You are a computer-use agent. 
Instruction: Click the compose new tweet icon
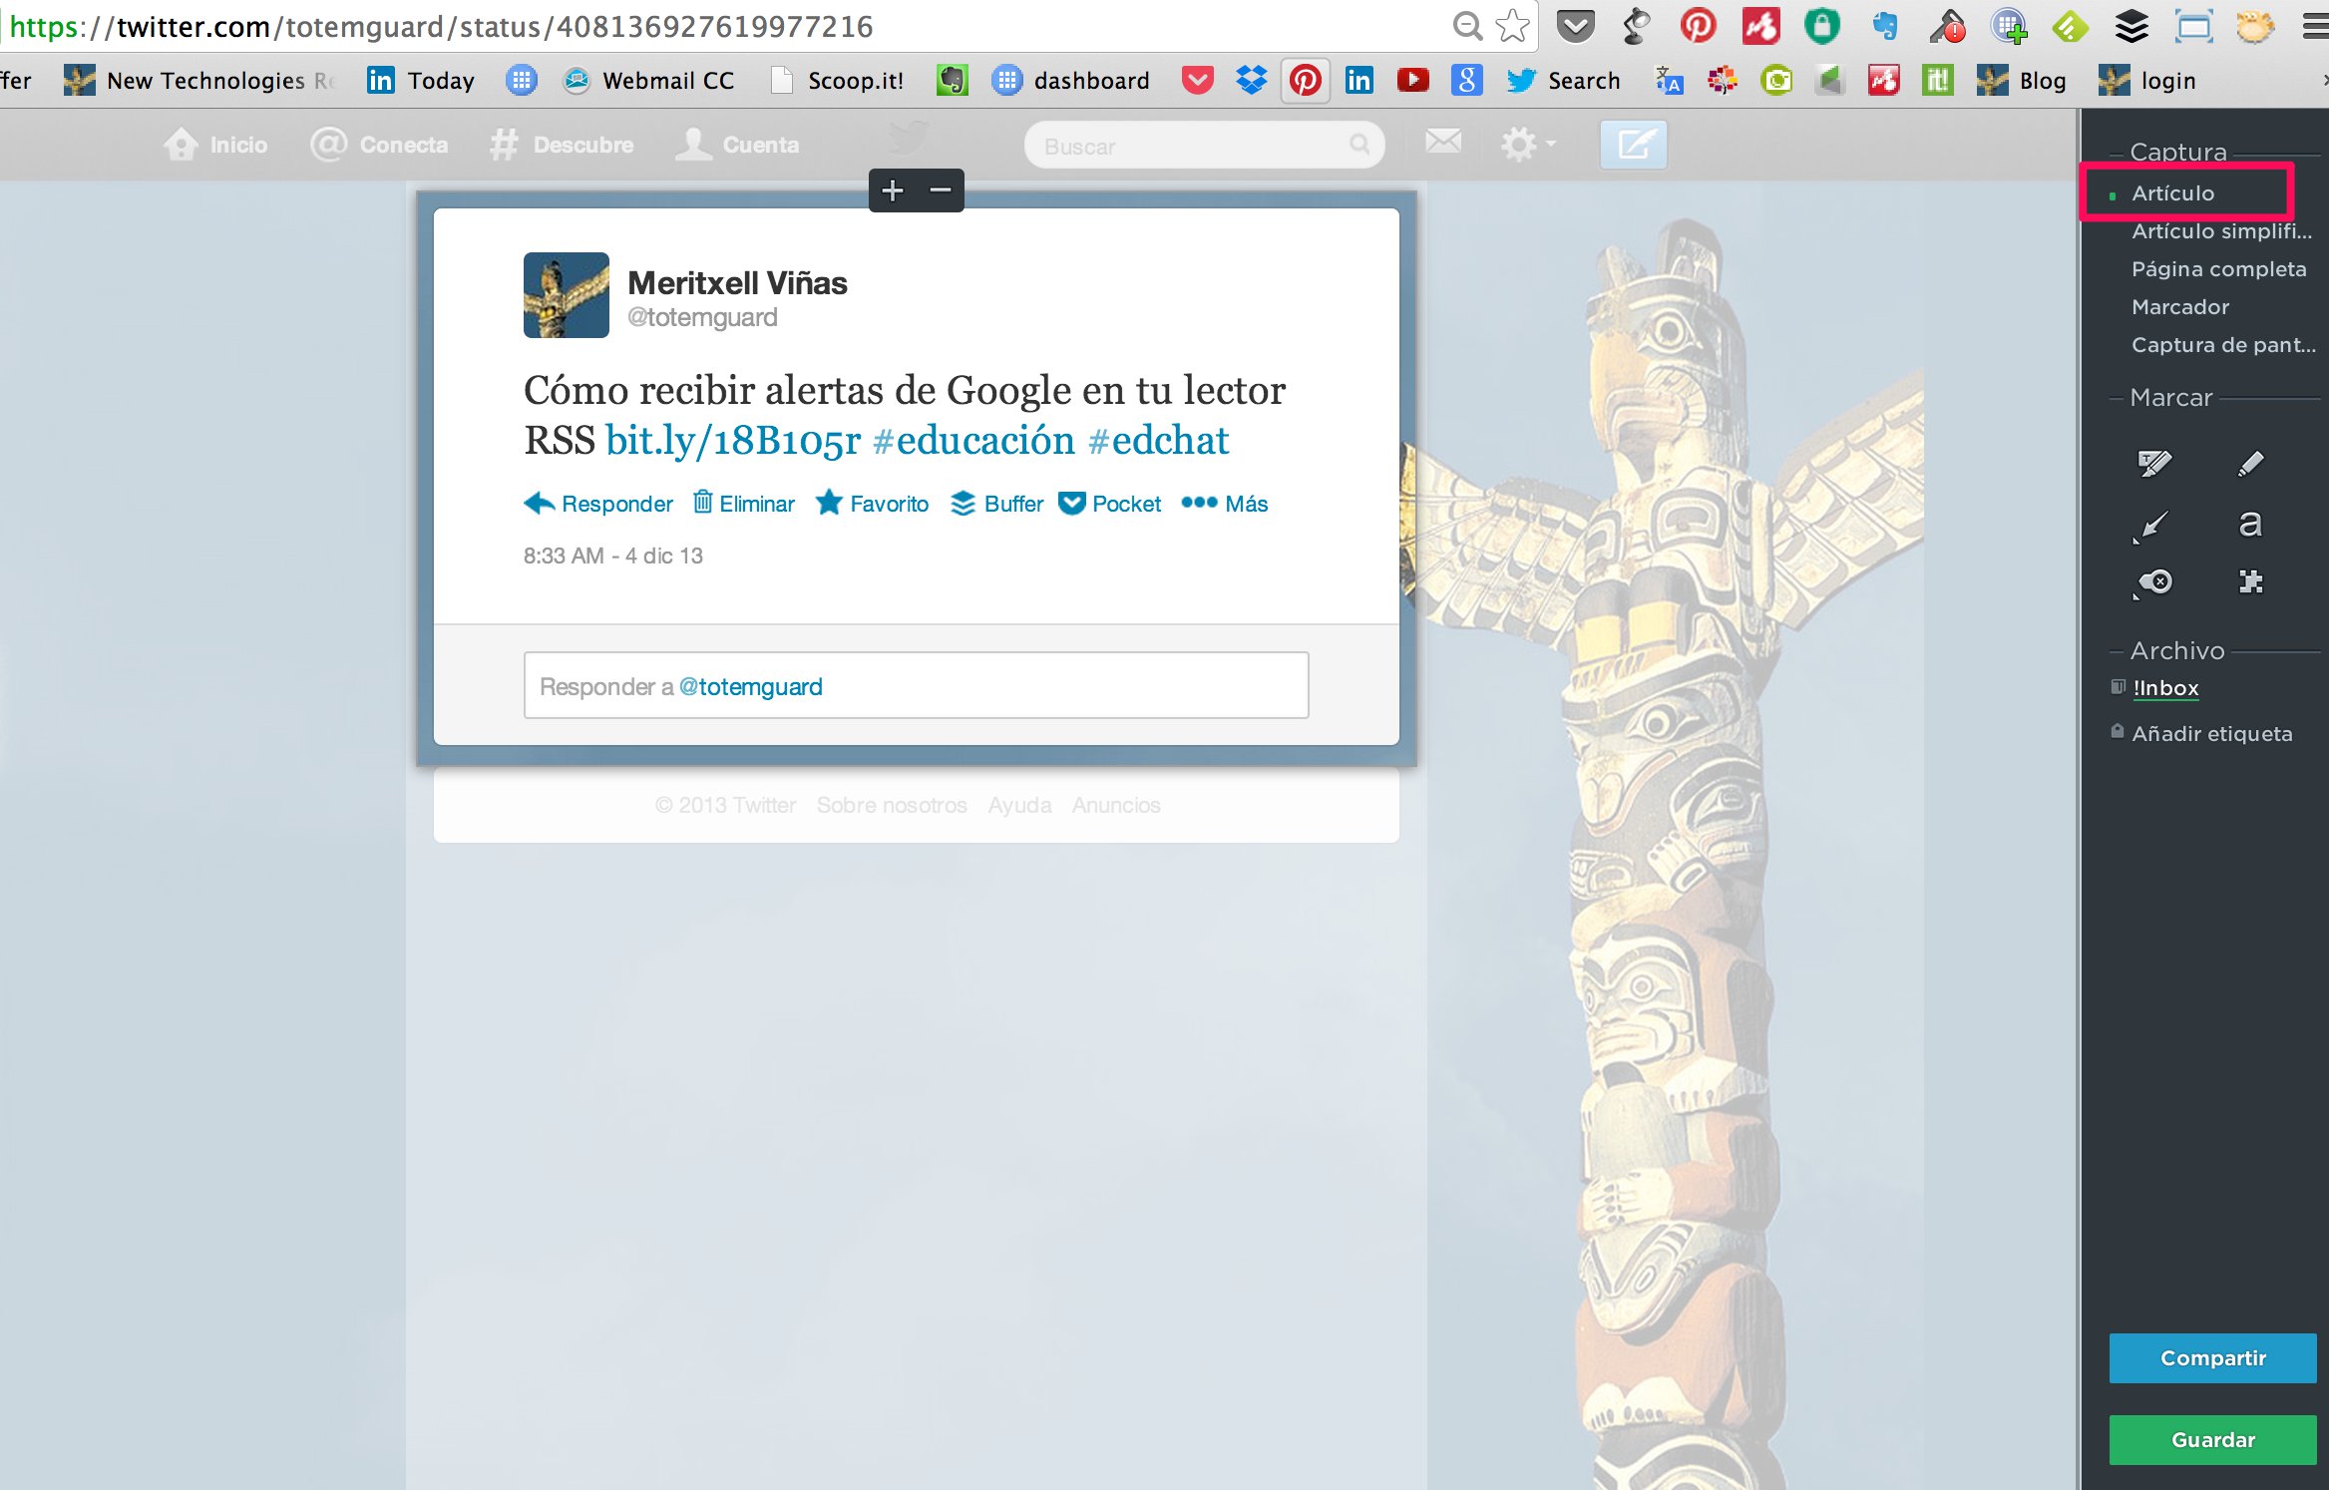1633,145
